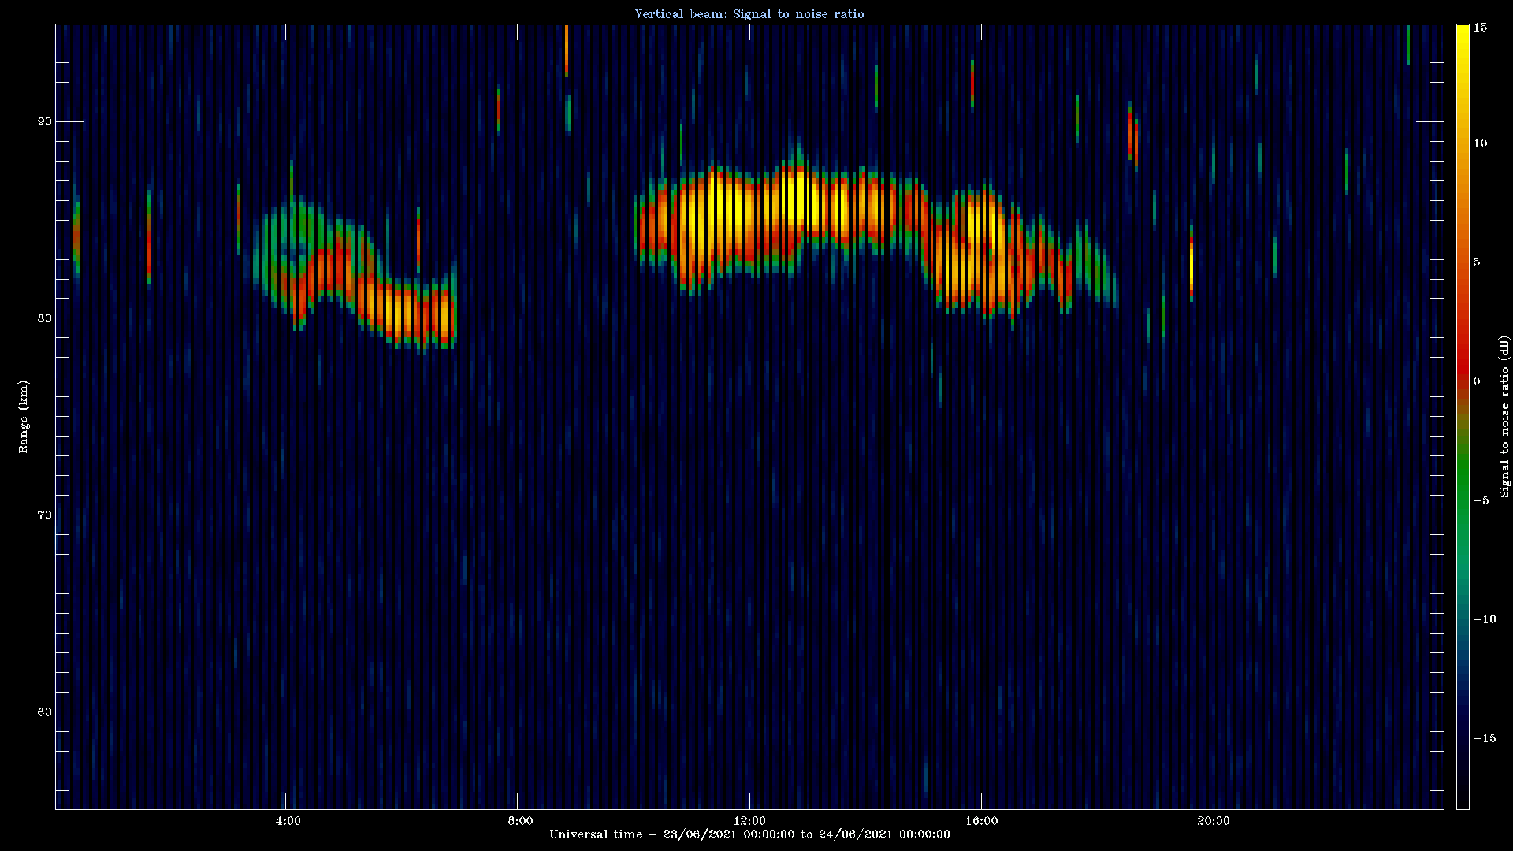Image resolution: width=1513 pixels, height=851 pixels.
Task: Click the colorbar value label -5
Action: [1481, 500]
